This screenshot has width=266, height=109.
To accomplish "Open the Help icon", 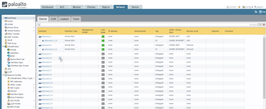I will pos(262,12).
